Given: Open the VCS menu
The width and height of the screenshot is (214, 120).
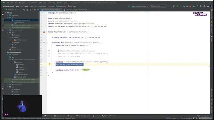Looking at the screenshot, I should tap(54, 3).
